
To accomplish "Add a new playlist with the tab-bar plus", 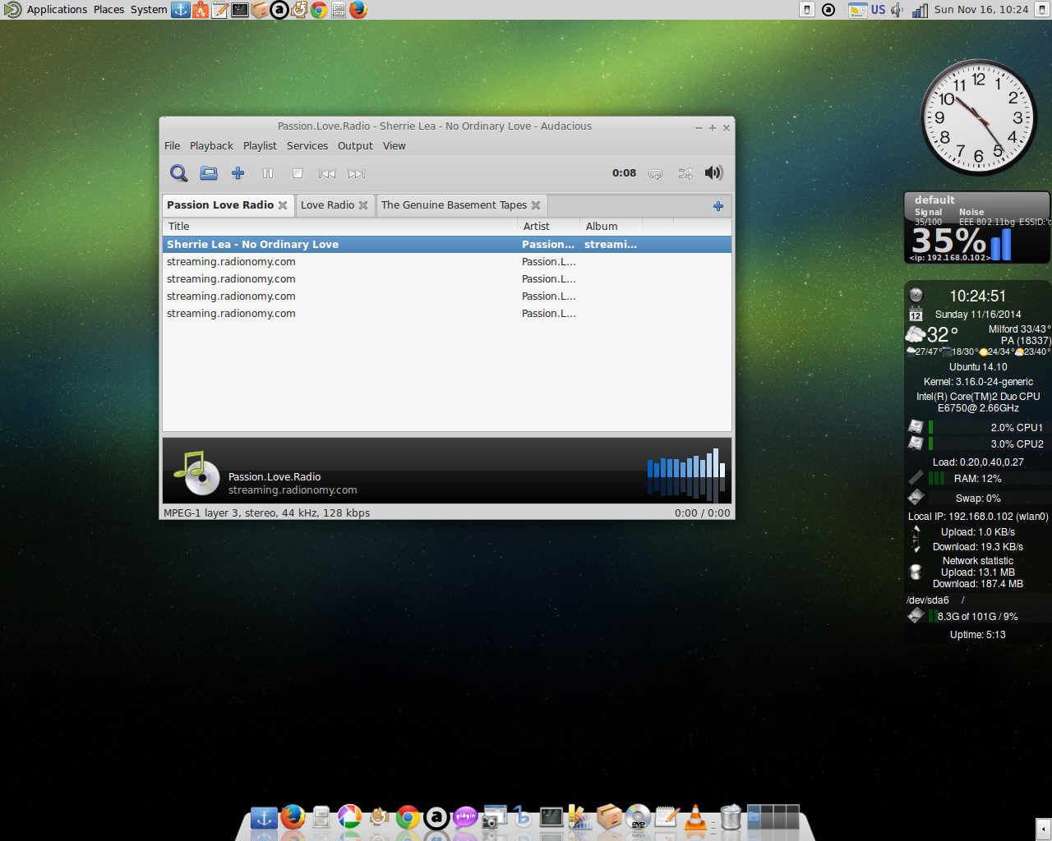I will (x=718, y=206).
